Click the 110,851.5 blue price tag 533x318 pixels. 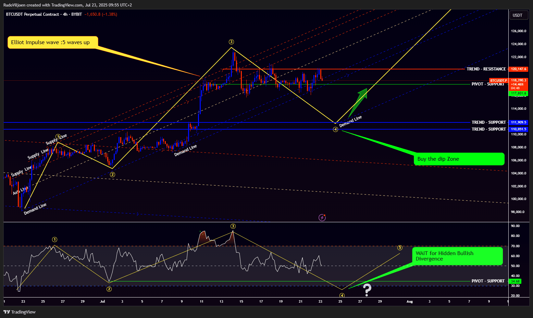coord(518,129)
